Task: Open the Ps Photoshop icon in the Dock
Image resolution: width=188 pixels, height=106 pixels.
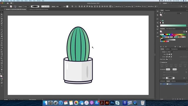Action: [112, 103]
